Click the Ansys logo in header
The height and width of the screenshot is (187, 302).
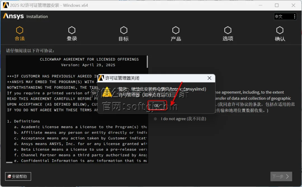pos(13,16)
